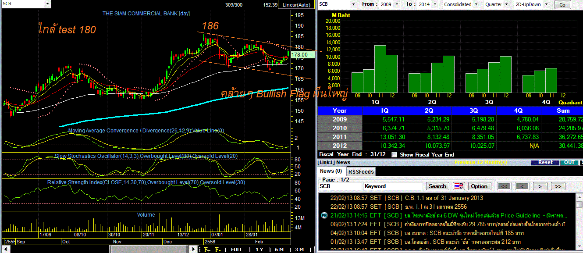Click the Linear(Auto) scale button

coord(296,5)
